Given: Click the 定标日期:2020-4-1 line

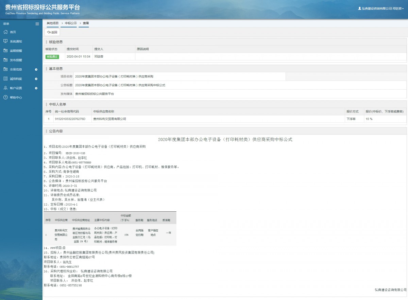Looking at the screenshot, I should pyautogui.click(x=61, y=205).
